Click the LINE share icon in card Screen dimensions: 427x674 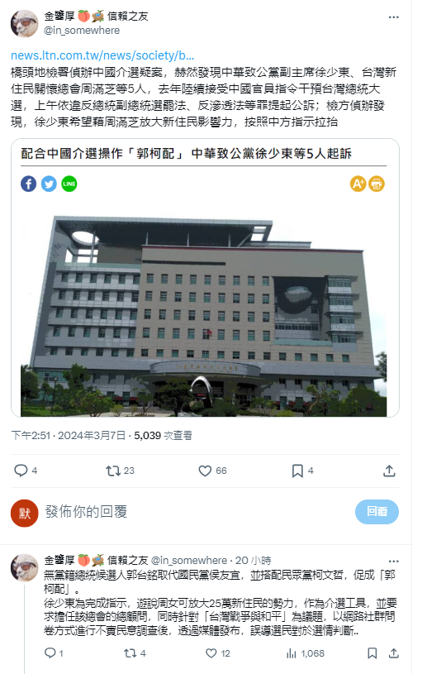tap(69, 184)
